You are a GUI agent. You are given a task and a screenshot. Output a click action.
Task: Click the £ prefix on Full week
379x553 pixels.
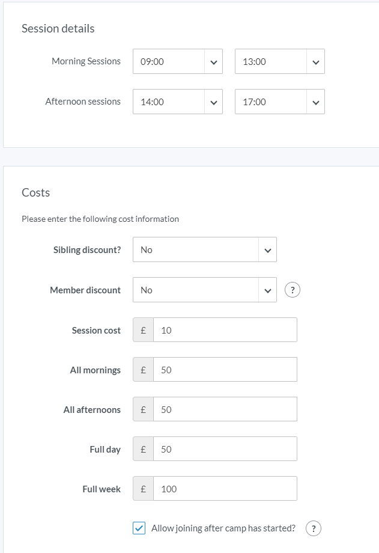143,489
